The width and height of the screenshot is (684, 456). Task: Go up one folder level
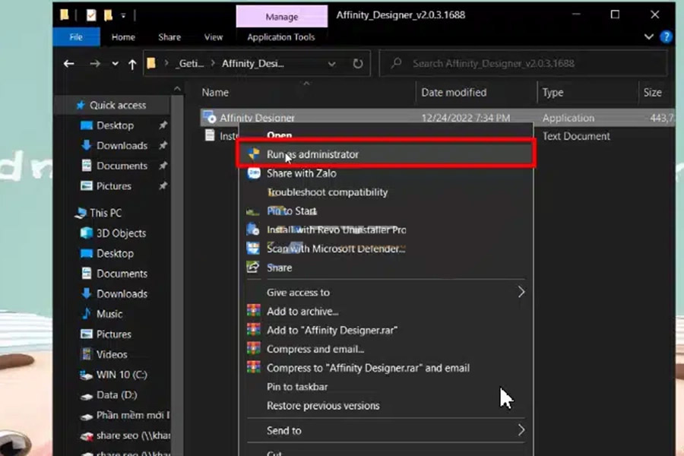pos(132,64)
